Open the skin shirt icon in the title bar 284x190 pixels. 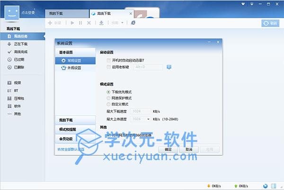click(x=243, y=4)
